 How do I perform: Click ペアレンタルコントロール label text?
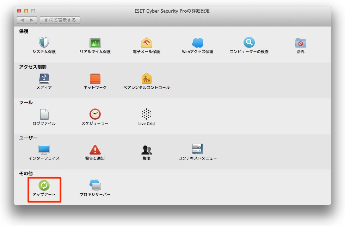(147, 88)
